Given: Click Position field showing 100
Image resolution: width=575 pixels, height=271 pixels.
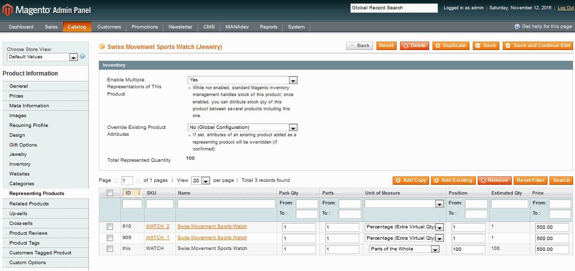Looking at the screenshot, I should click(x=468, y=249).
